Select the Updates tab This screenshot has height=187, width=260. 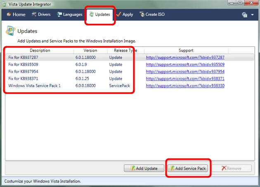click(100, 15)
